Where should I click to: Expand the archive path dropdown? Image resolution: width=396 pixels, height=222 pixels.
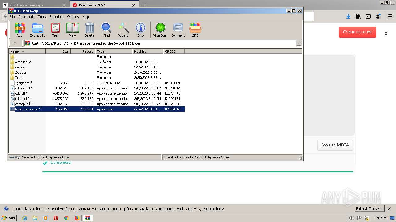(299, 43)
